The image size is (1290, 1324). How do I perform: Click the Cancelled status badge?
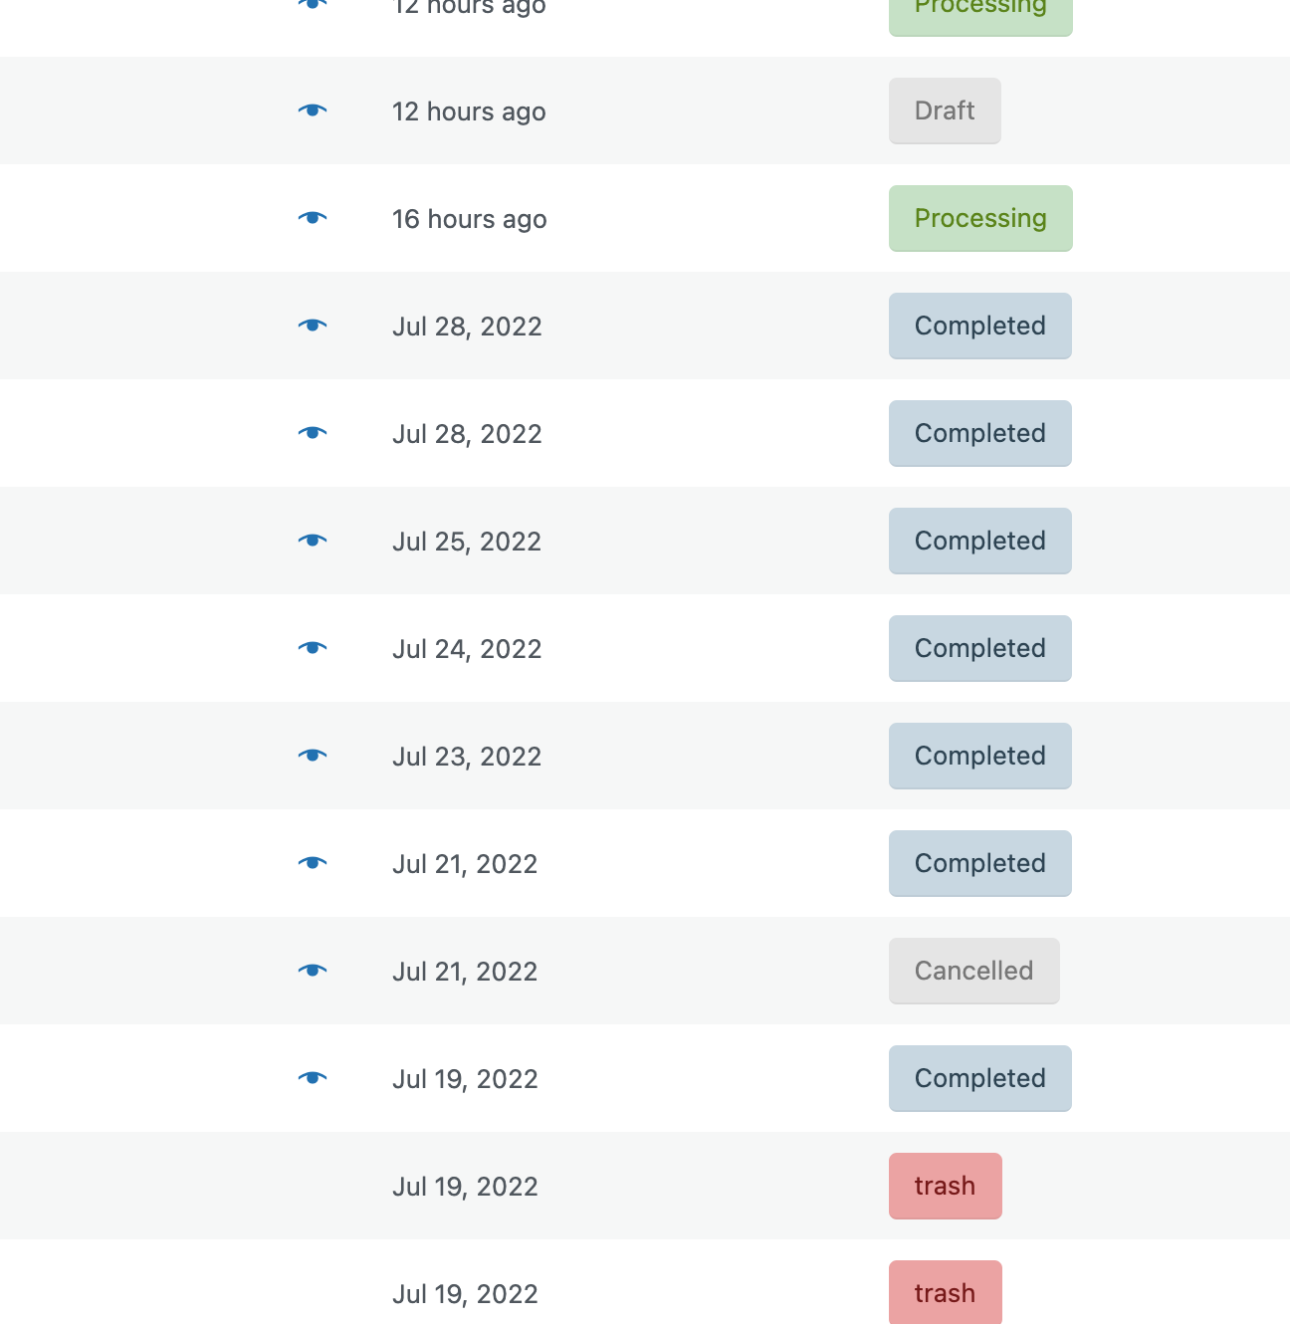(x=973, y=971)
